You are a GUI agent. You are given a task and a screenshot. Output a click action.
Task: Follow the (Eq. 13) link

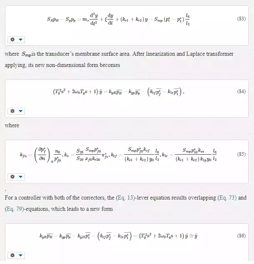(125, 197)
